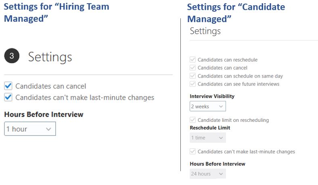Toggle Candidates can schedule on same day

192,76
